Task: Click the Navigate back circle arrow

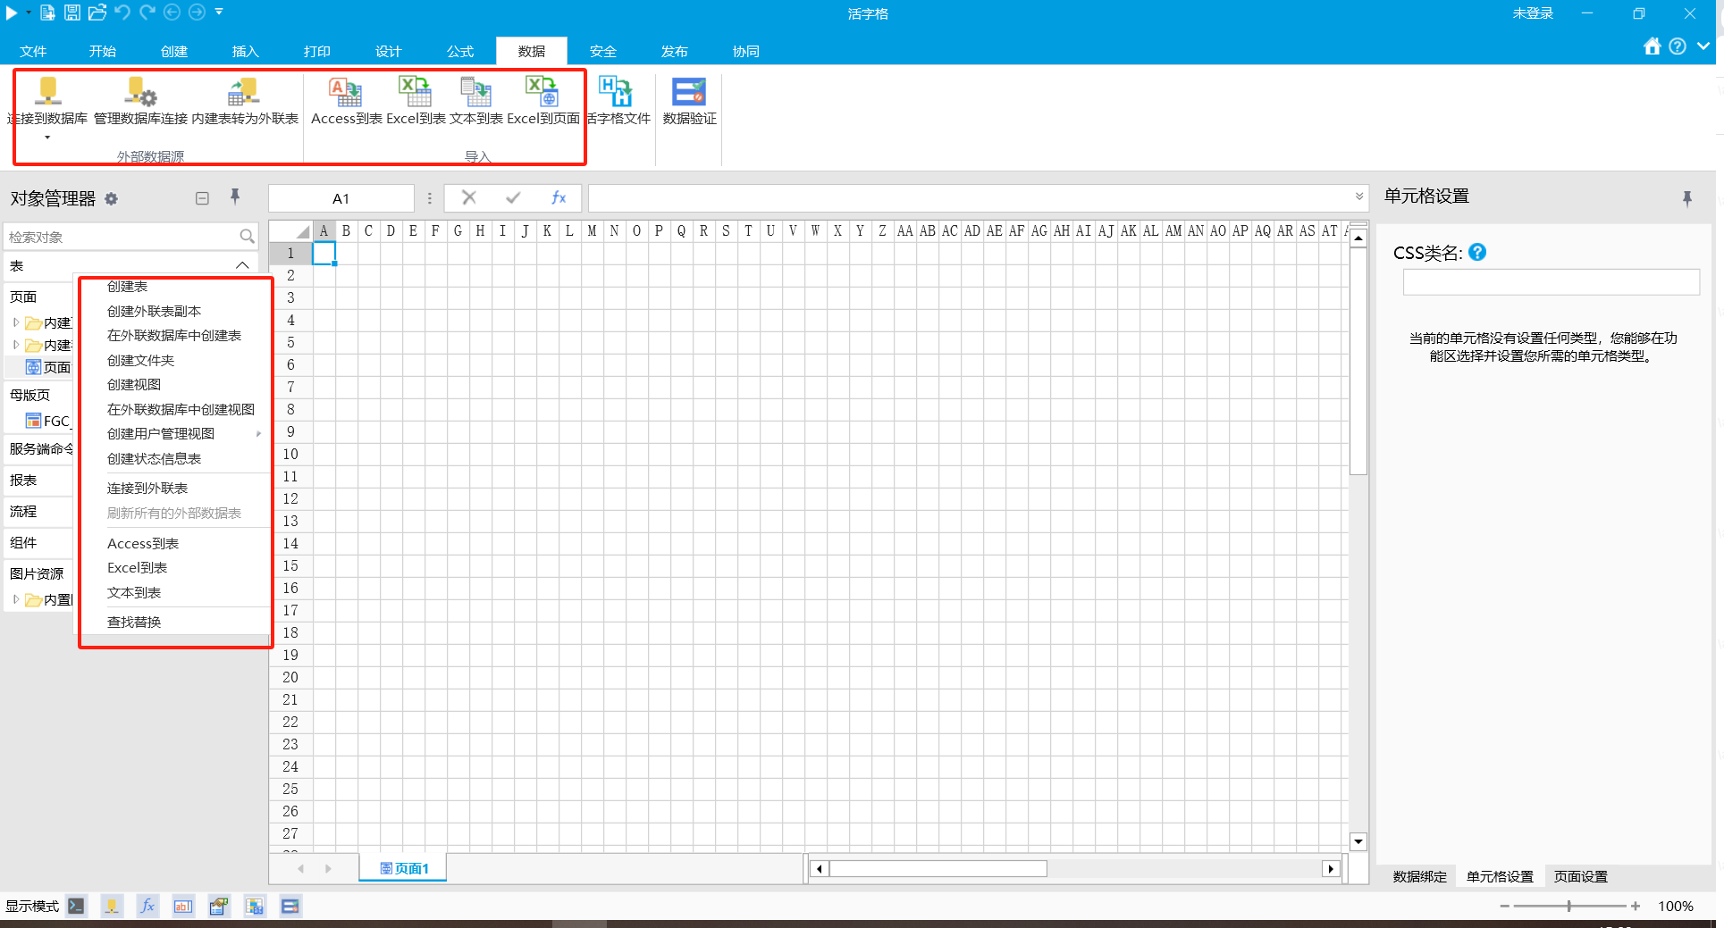Action: point(172,13)
